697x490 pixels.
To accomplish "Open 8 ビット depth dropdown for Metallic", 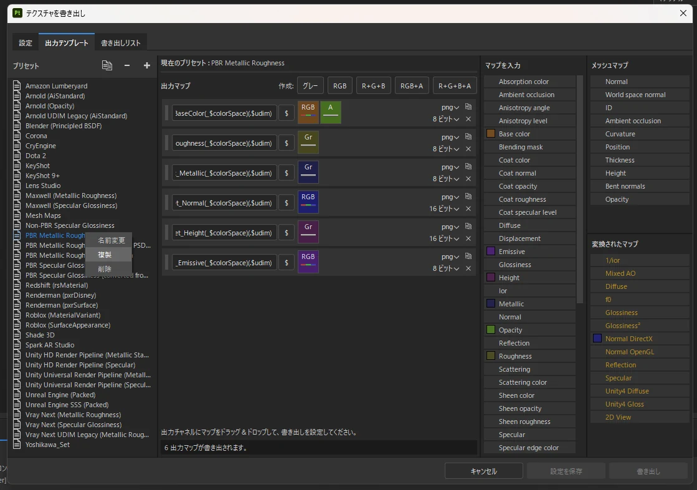I will (x=446, y=179).
